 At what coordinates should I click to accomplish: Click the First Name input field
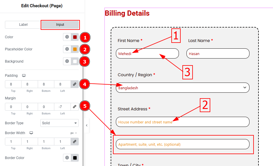point(147,54)
